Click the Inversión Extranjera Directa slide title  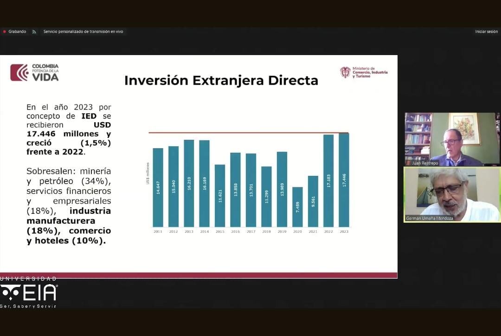[x=221, y=81]
